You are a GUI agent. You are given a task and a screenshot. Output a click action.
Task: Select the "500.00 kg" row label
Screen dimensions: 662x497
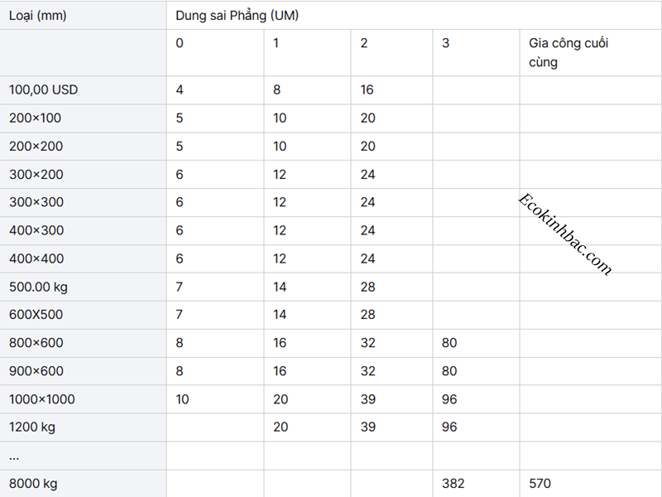tap(38, 287)
